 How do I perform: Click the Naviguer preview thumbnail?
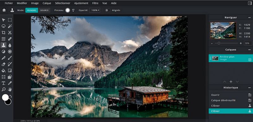223,30
